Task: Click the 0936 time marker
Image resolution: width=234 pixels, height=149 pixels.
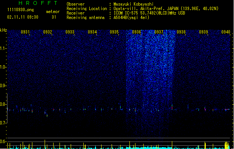Action: [x=137, y=32]
